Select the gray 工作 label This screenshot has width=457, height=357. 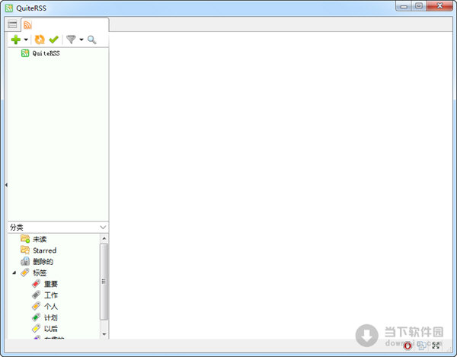coord(51,295)
